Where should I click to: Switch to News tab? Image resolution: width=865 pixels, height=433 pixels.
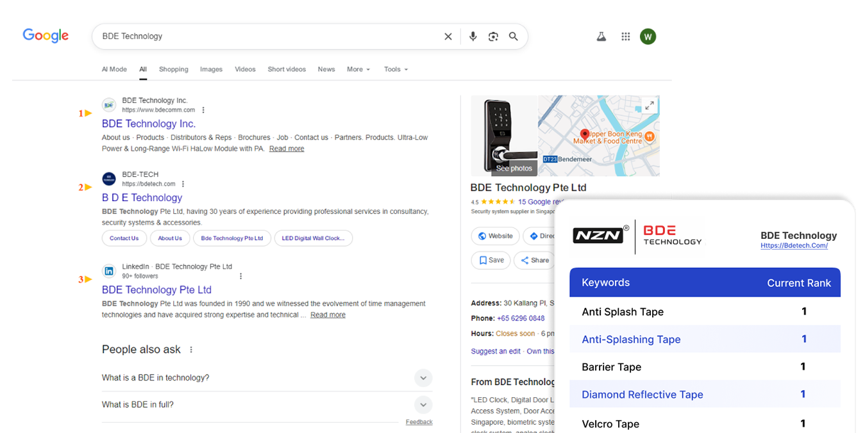click(x=326, y=69)
